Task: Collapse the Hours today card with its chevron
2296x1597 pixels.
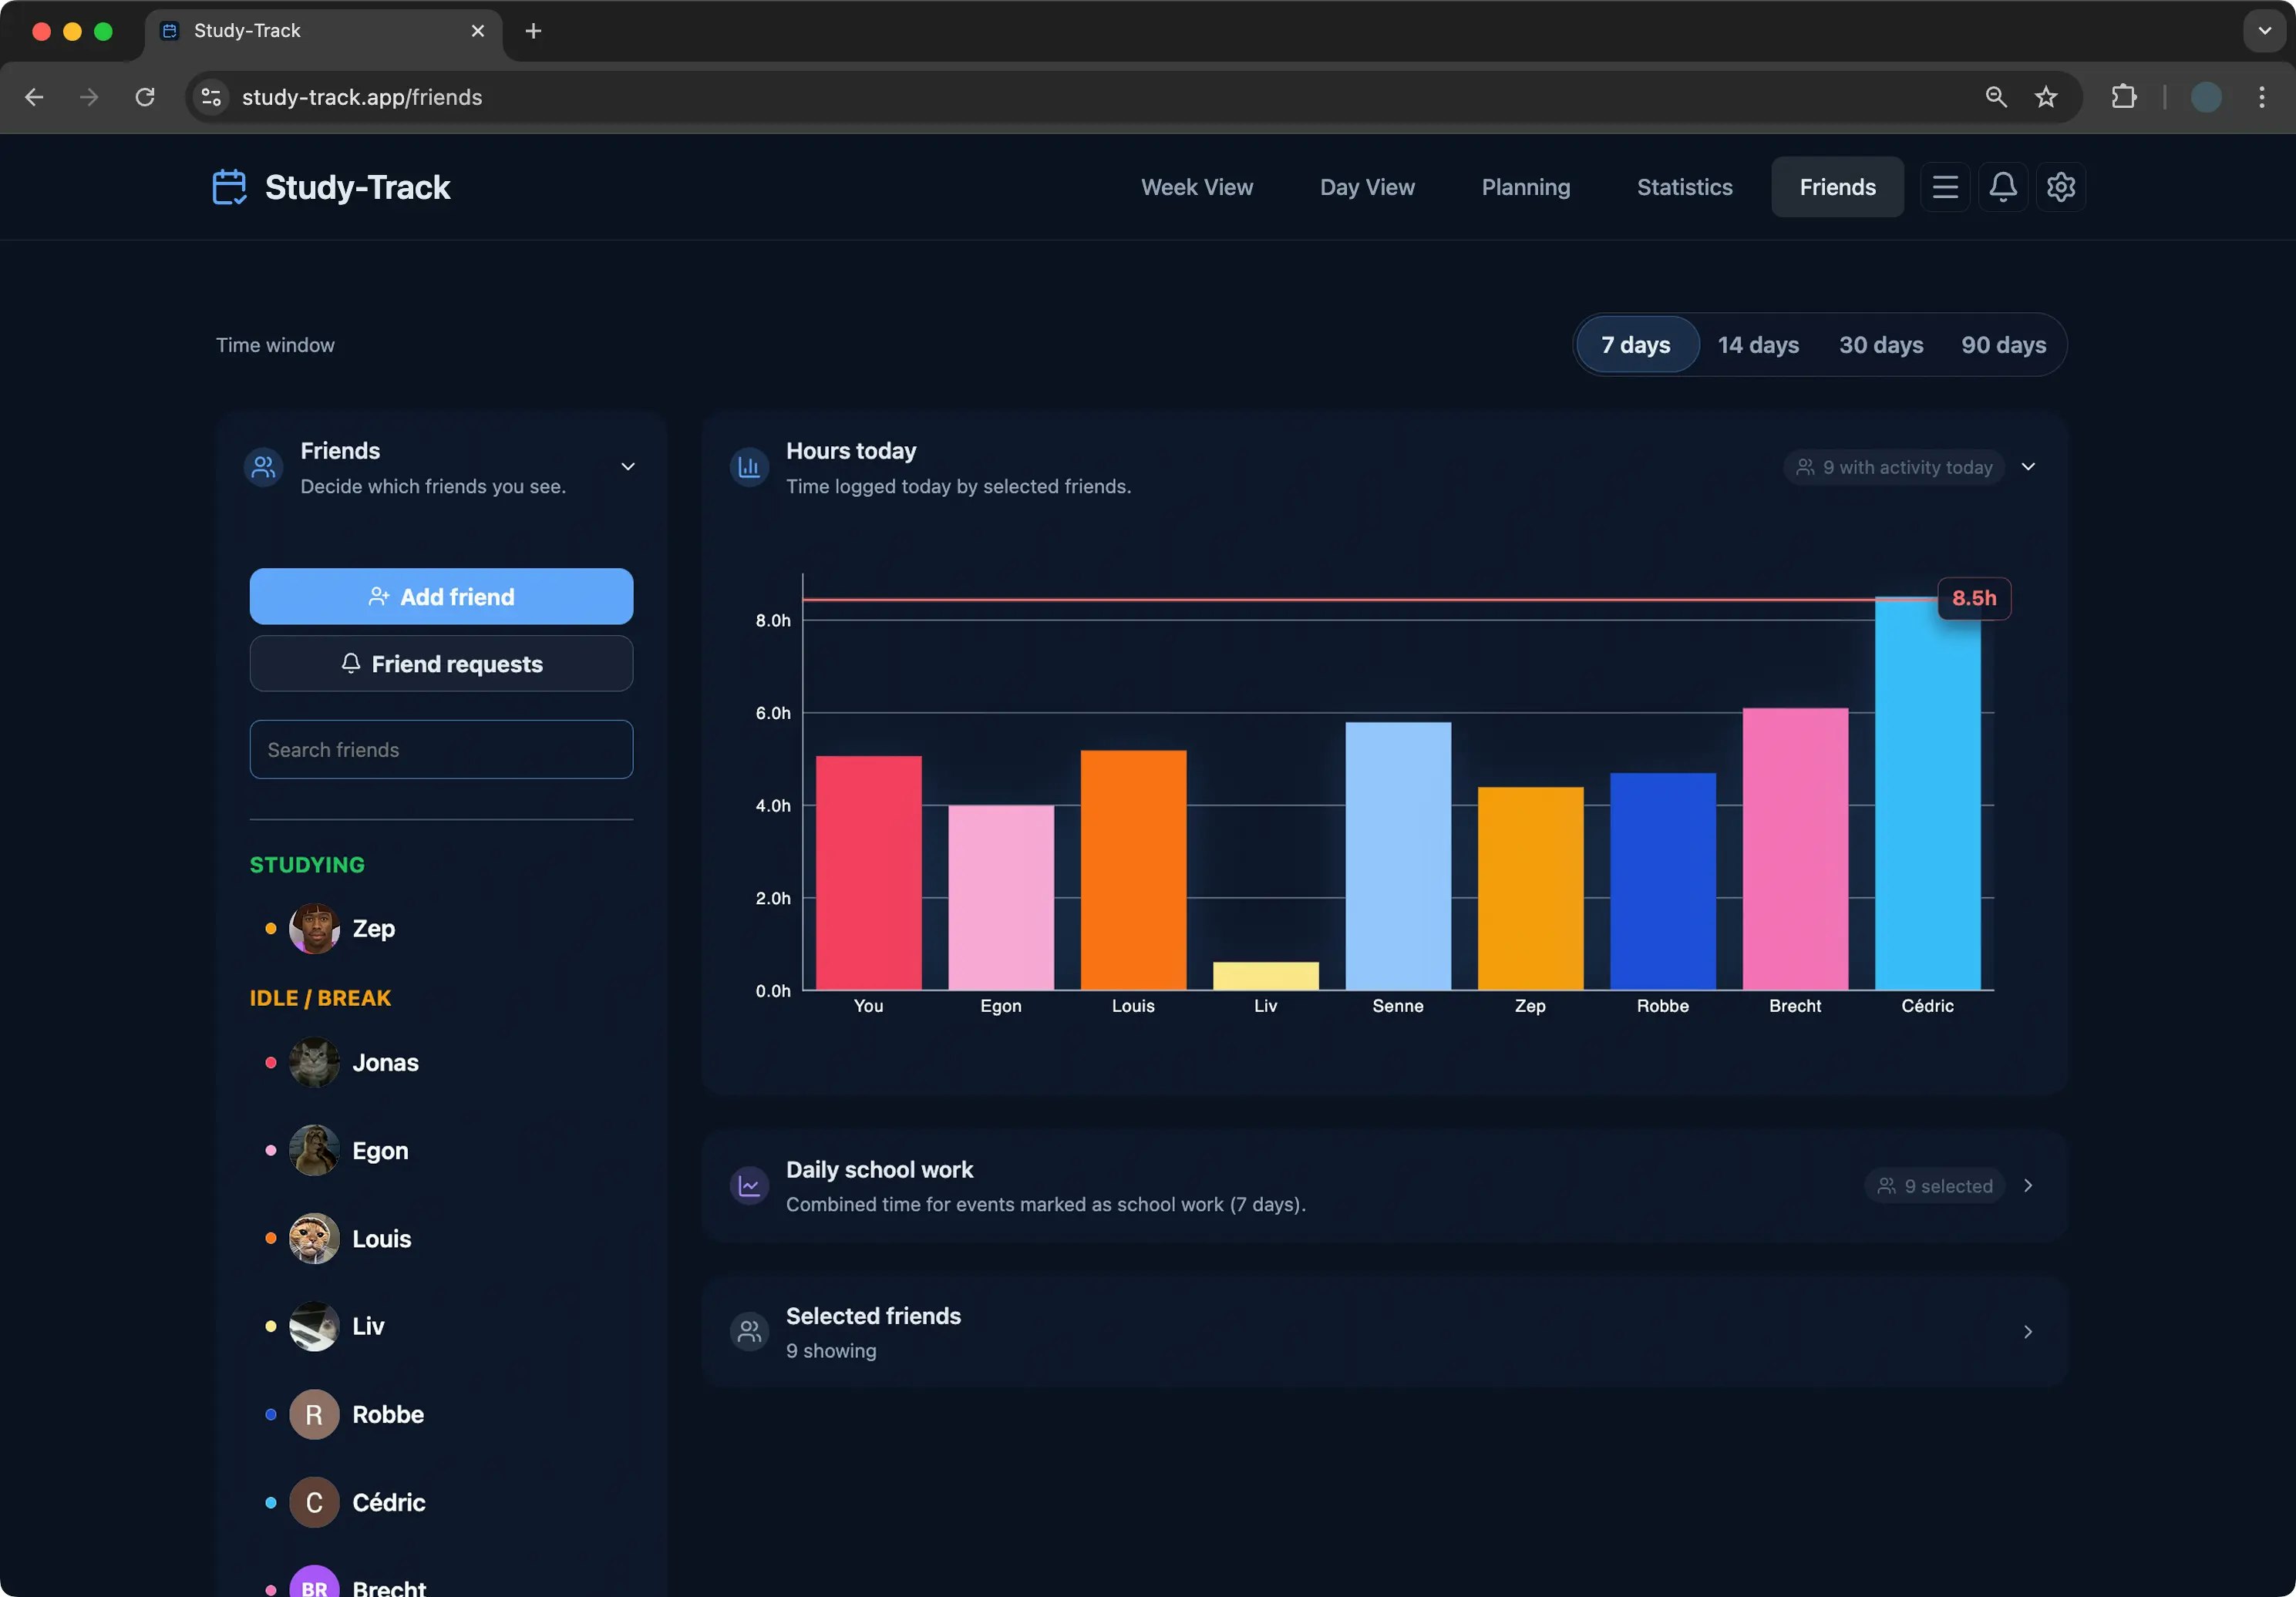Action: click(2028, 467)
